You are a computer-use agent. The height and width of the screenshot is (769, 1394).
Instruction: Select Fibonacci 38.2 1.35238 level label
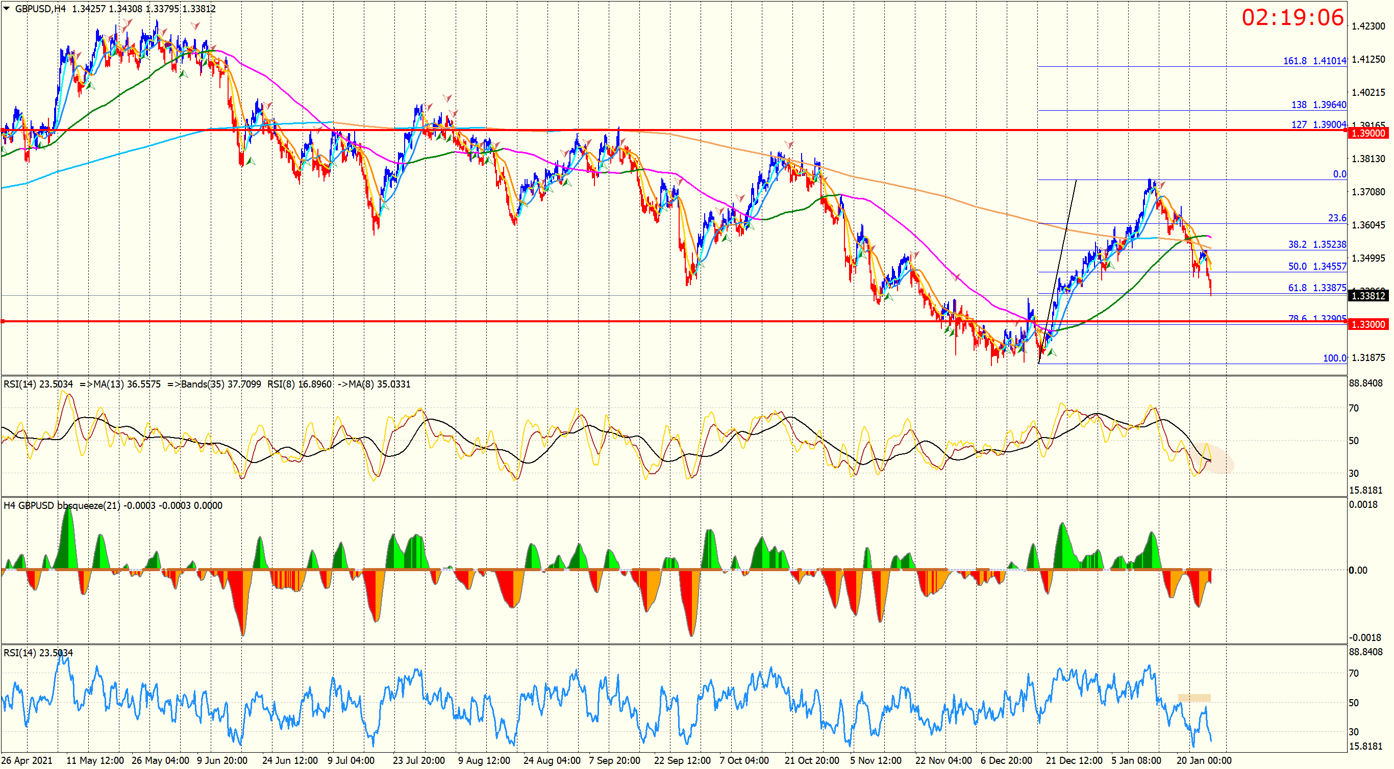(1316, 244)
